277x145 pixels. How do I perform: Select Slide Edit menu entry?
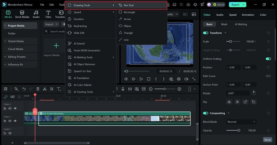[91, 33]
